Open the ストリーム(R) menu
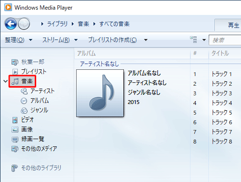The width and height of the screenshot is (241, 182). tap(56, 40)
